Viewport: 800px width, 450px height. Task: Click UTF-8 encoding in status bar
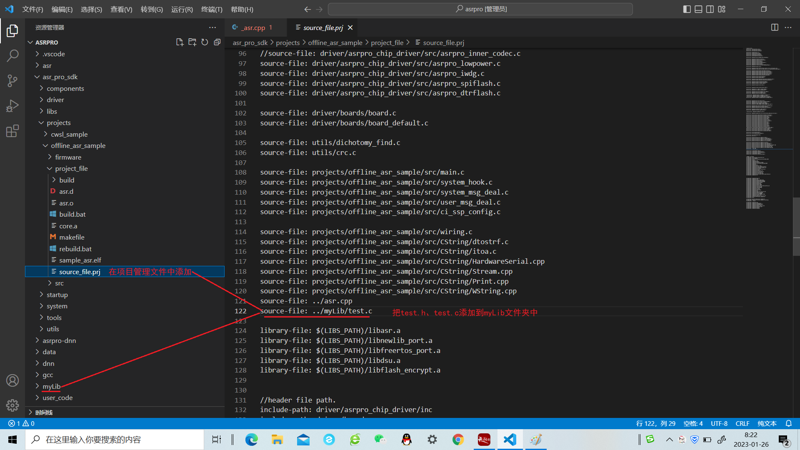click(719, 423)
